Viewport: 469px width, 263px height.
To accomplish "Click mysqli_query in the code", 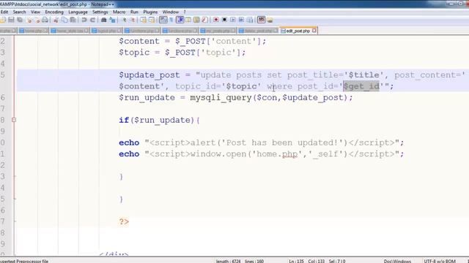I will [221, 97].
